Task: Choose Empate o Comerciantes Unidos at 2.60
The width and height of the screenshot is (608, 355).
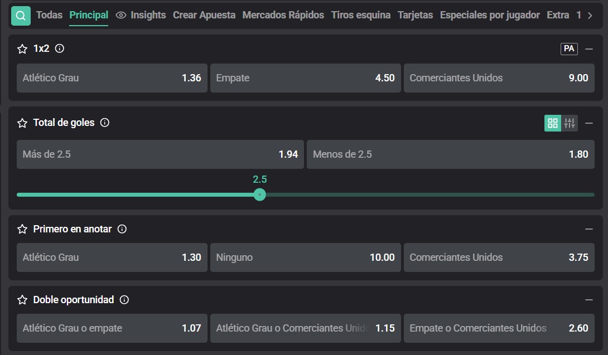Action: click(499, 328)
